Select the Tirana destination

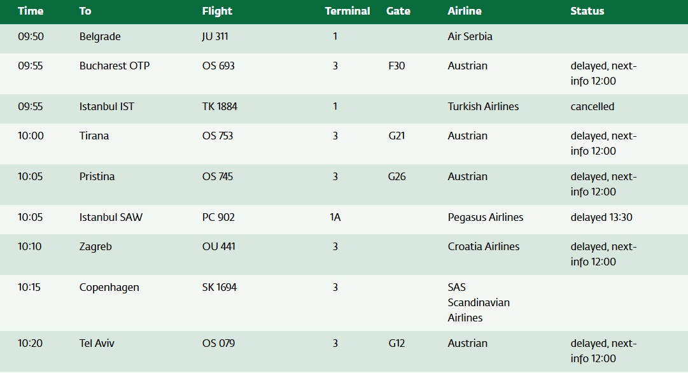(94, 136)
